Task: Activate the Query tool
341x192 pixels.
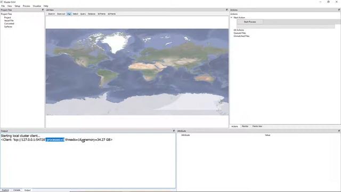Action: coord(83,14)
